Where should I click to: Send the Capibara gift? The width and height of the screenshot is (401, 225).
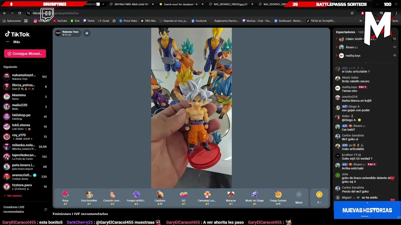[160, 197]
